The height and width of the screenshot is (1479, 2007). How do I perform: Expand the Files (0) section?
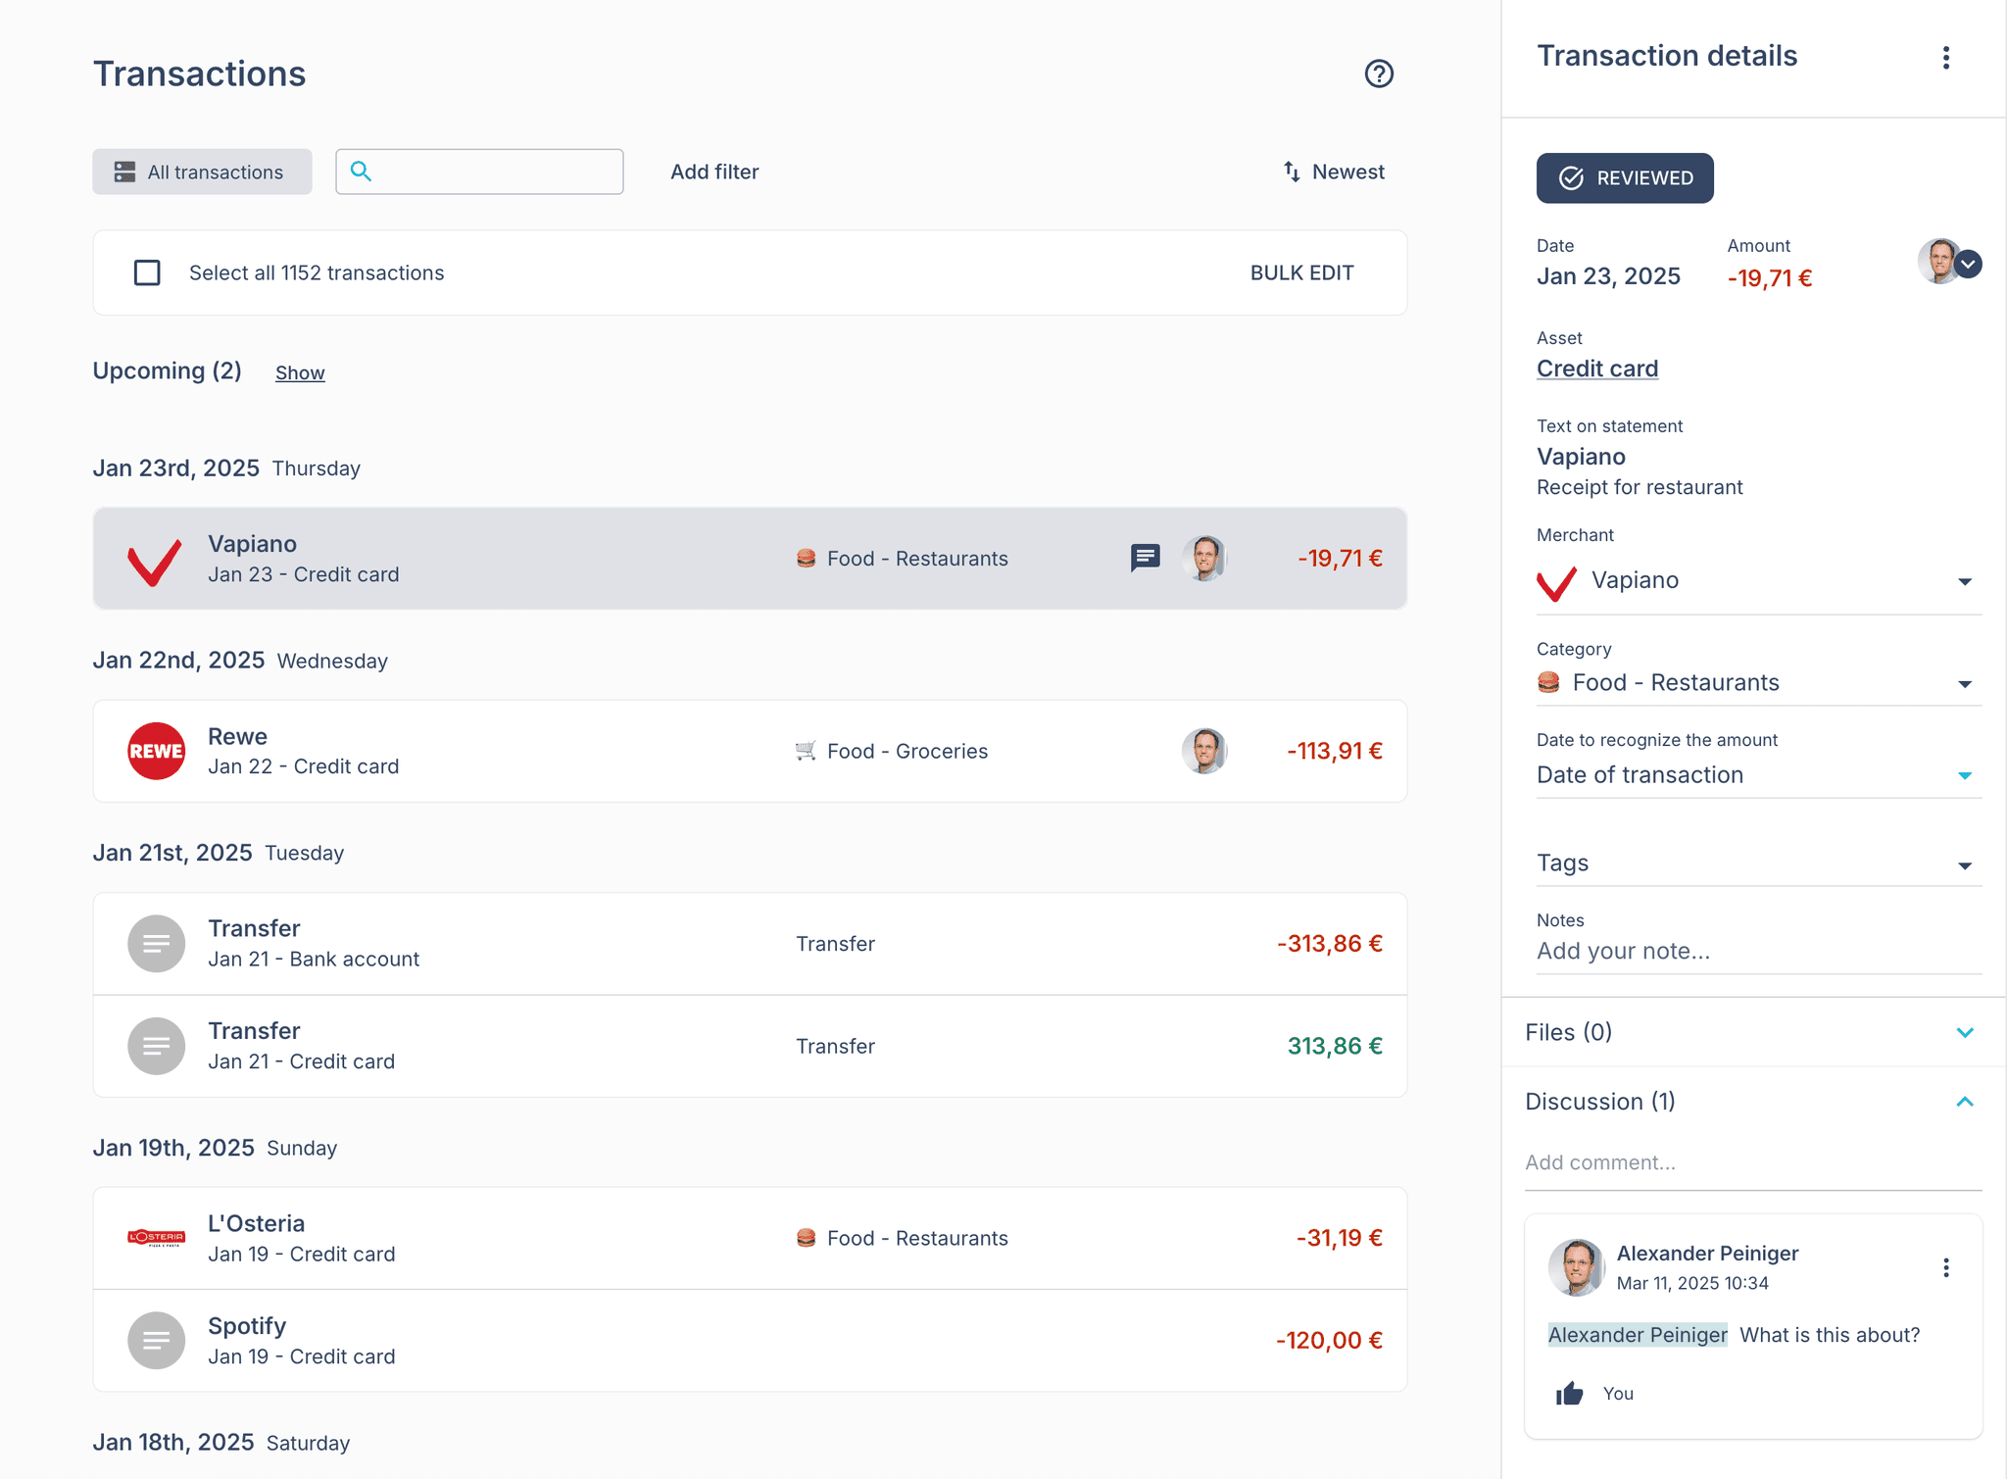[1964, 1032]
